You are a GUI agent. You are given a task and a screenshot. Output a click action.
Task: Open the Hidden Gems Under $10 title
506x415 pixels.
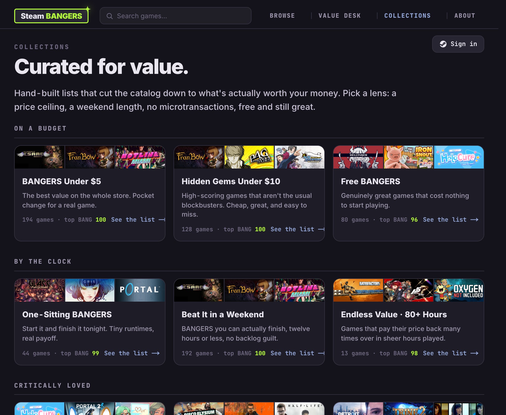(x=231, y=181)
